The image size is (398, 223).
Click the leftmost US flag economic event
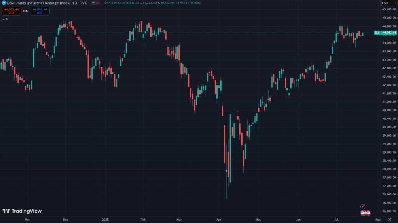tap(363, 213)
